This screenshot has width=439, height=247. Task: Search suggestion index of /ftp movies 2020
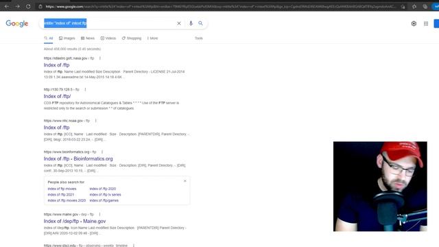67,200
